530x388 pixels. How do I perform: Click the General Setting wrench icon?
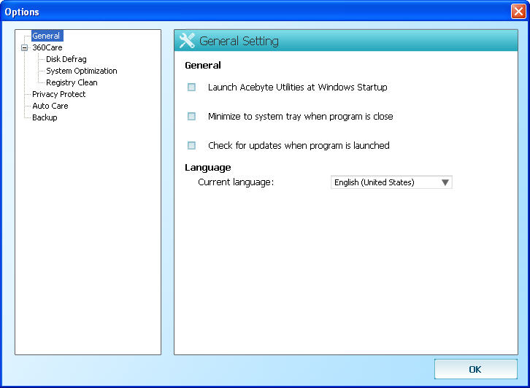[x=187, y=41]
